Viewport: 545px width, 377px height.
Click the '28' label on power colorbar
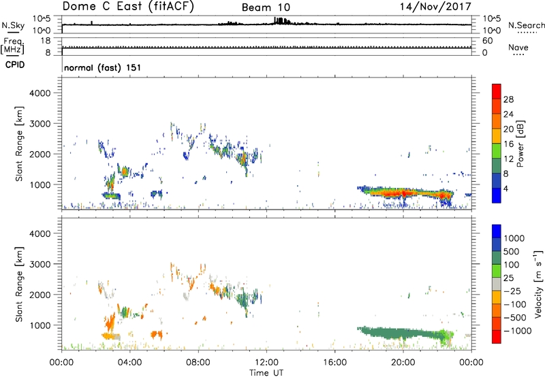coord(508,99)
